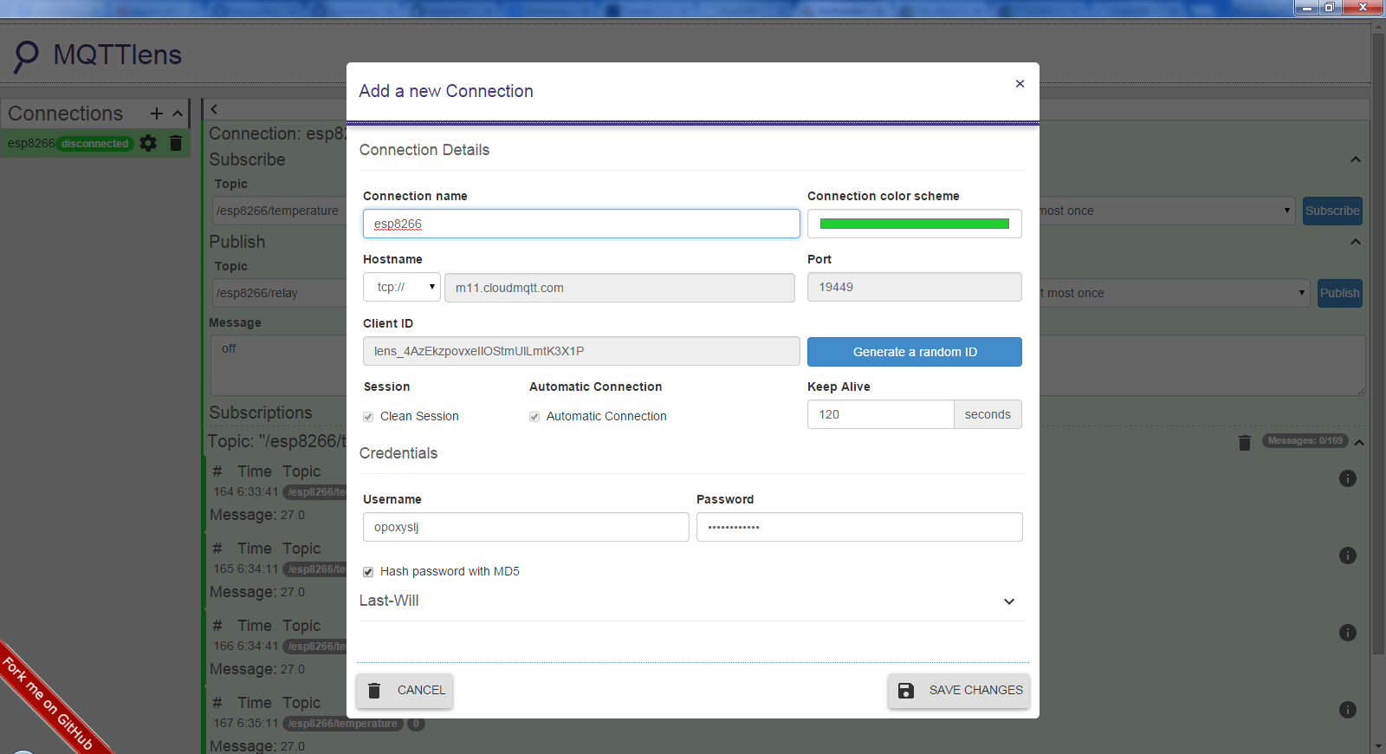1386x754 pixels.
Task: Click the Connection Details heading
Action: tap(424, 150)
